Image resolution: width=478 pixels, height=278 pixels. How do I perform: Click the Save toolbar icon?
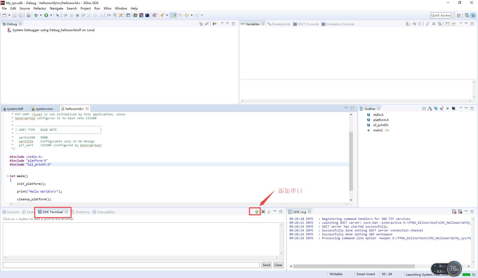coord(14,15)
